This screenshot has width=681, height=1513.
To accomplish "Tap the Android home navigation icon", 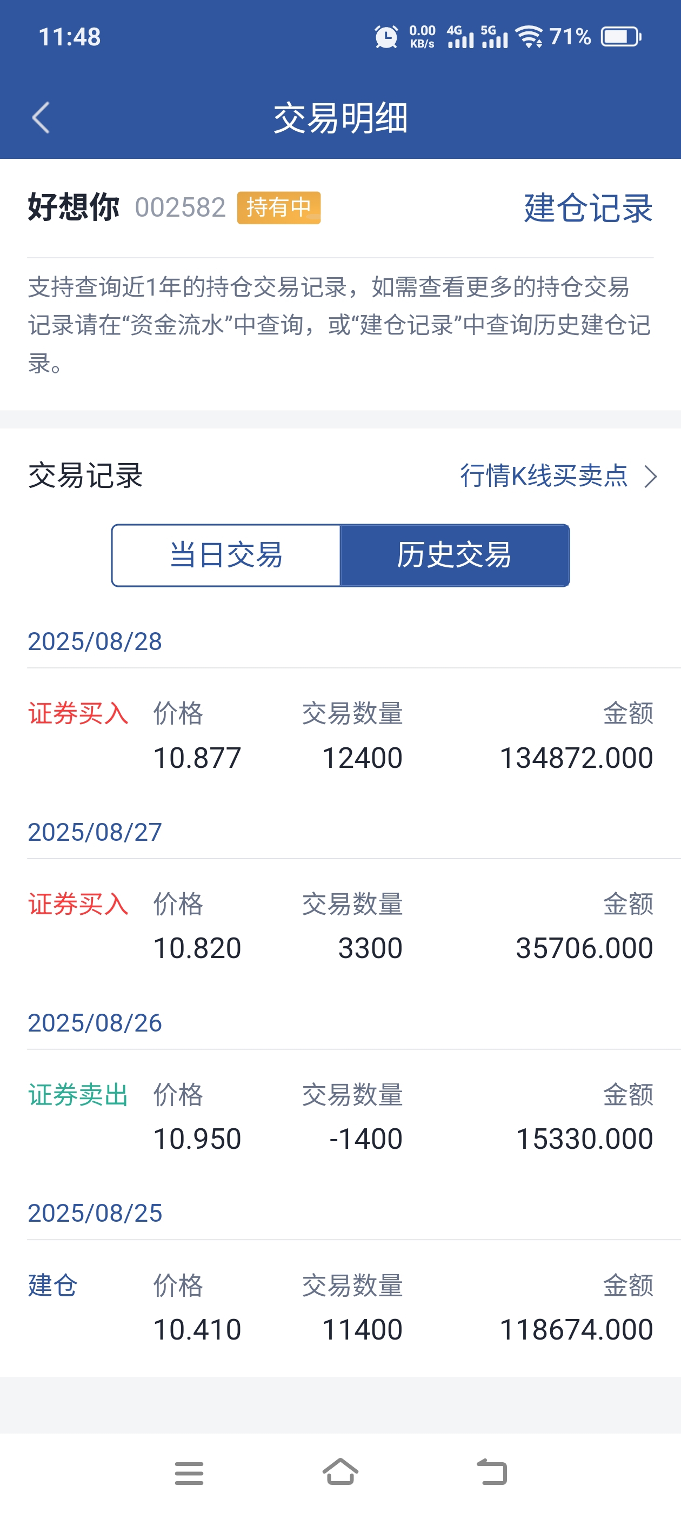I will (340, 1472).
